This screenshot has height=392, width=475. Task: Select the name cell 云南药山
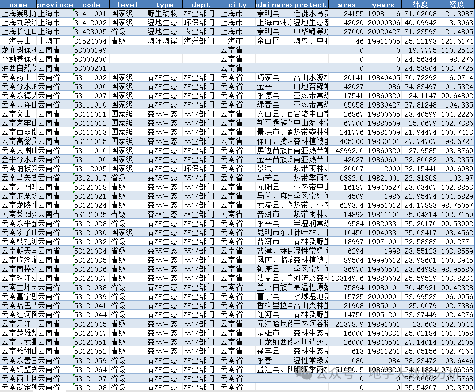(18, 78)
